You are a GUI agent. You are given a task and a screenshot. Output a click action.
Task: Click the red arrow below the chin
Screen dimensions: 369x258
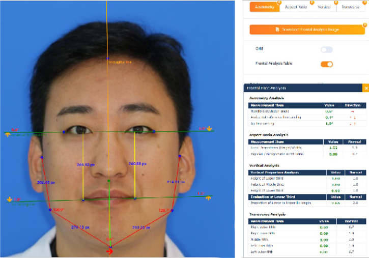(x=109, y=252)
